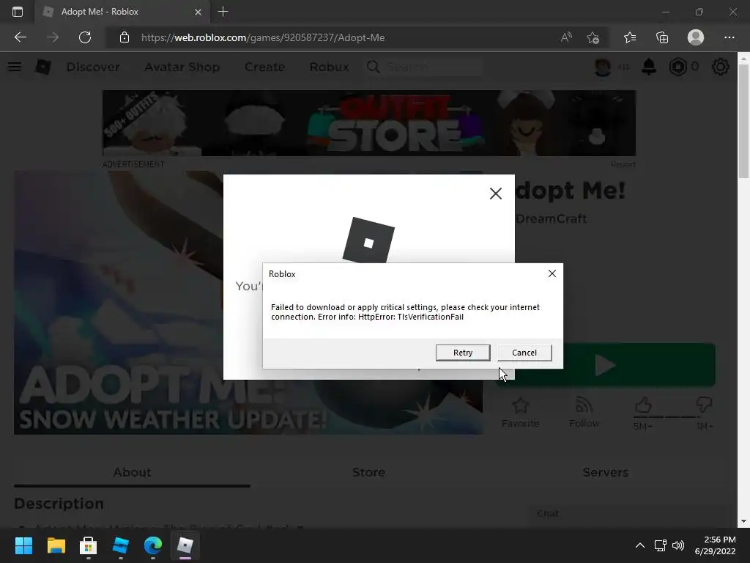Screen dimensions: 750x563
Task: Open a new browser tab
Action: click(x=223, y=12)
